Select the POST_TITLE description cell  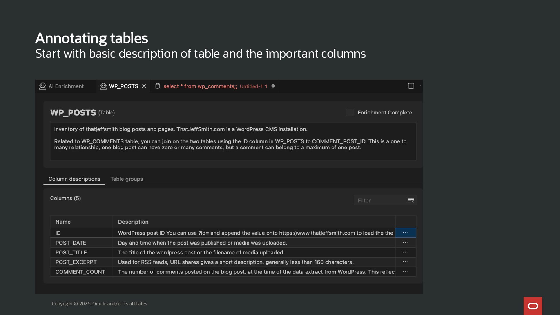click(x=253, y=253)
